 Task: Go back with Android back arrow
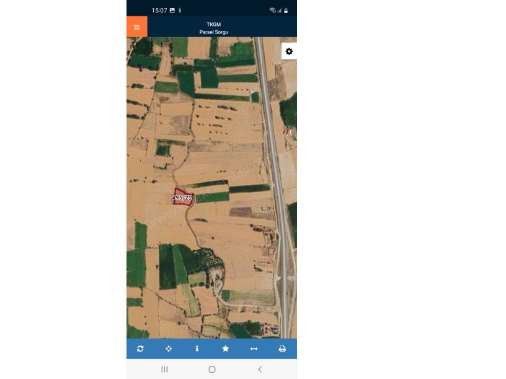tap(260, 369)
